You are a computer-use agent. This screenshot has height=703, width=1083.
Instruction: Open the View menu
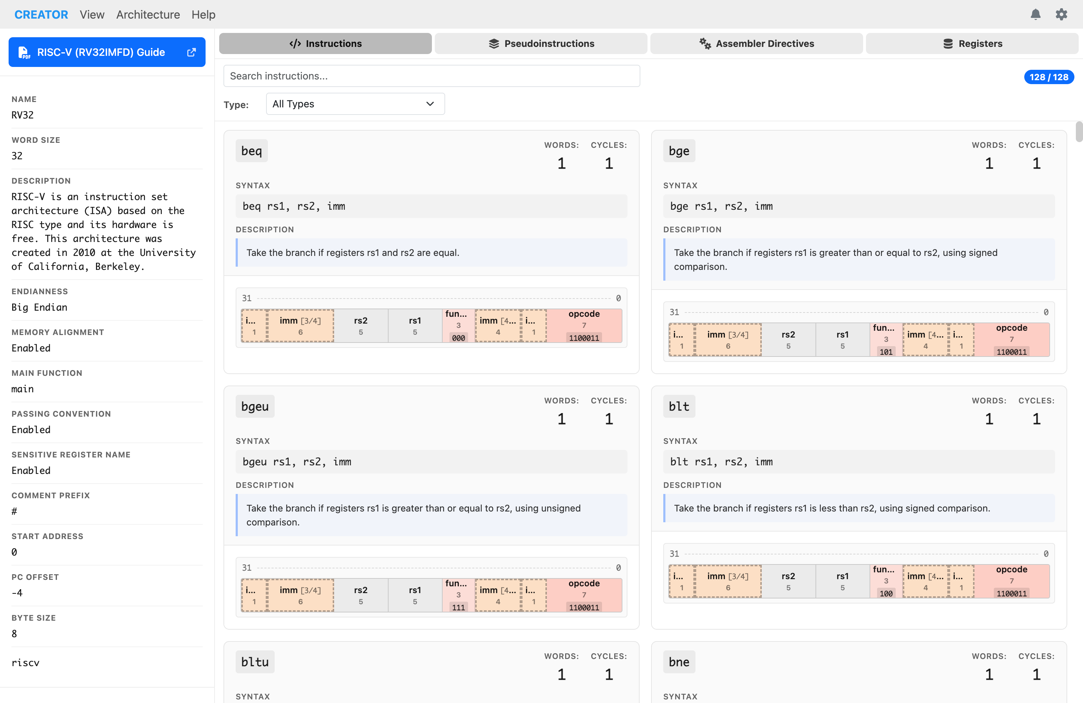(92, 15)
